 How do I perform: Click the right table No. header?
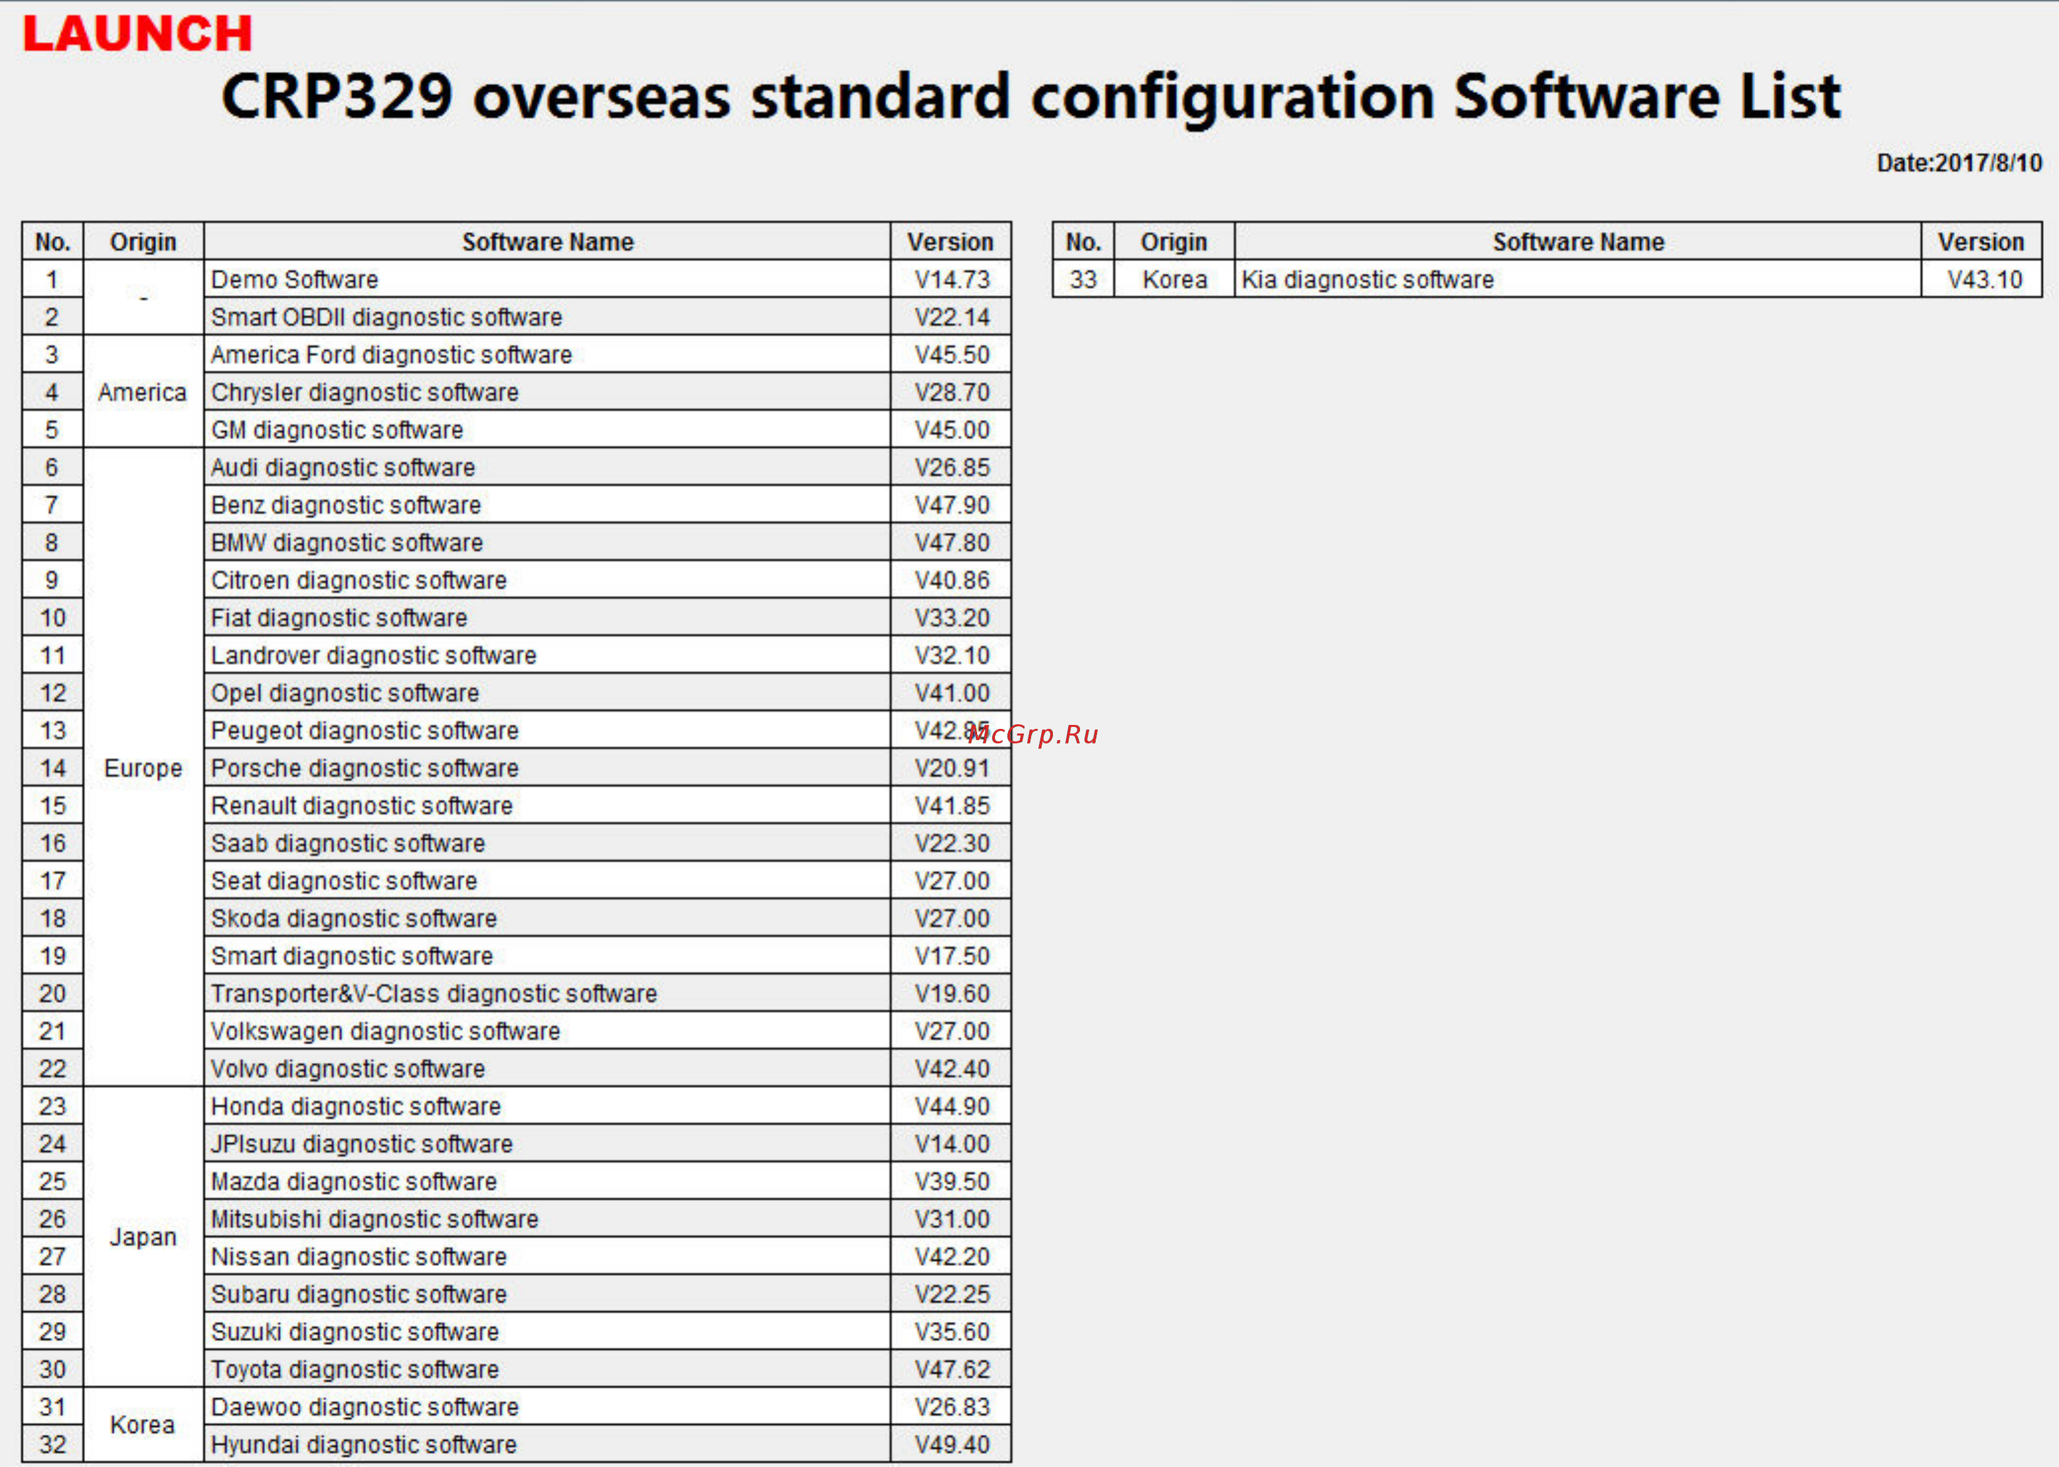point(1083,242)
